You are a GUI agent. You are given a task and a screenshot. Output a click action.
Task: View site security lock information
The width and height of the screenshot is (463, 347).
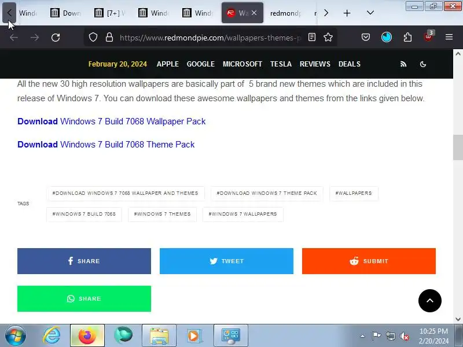pos(109,37)
